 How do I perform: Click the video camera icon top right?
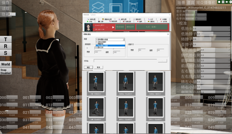pos(227,2)
